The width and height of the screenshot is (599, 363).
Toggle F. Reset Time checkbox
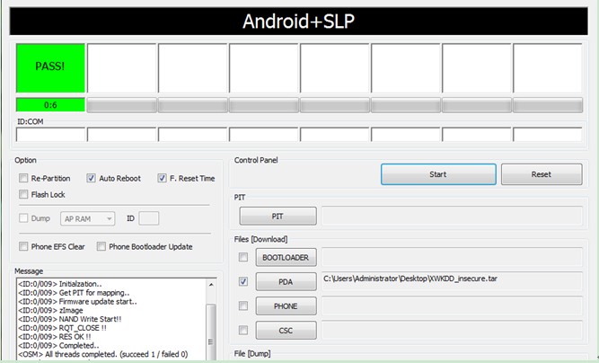coord(162,178)
